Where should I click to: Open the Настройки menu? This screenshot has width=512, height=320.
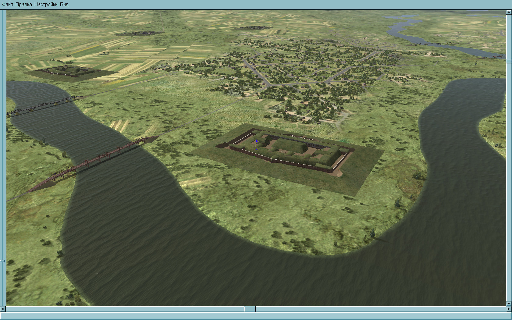click(46, 5)
